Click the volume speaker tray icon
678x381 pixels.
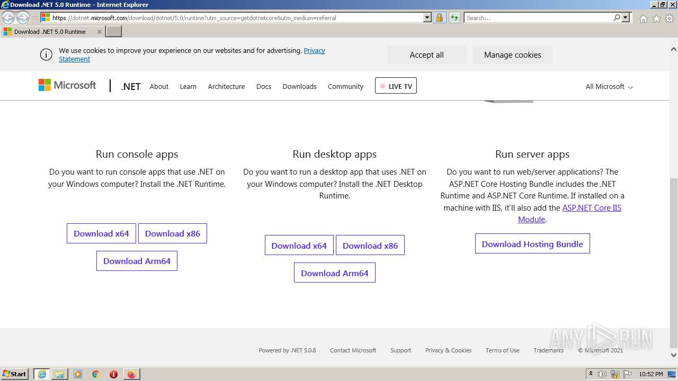point(602,374)
